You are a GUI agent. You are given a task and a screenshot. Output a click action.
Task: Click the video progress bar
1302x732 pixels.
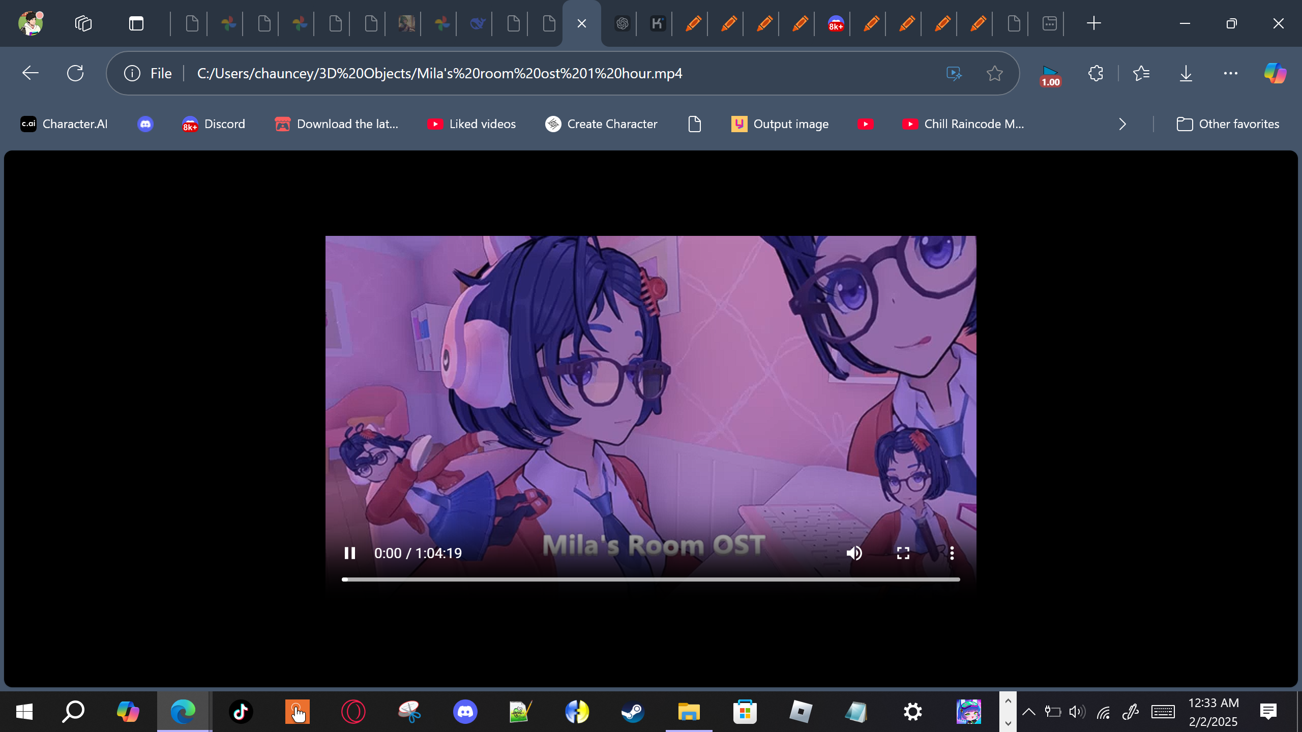tap(650, 579)
